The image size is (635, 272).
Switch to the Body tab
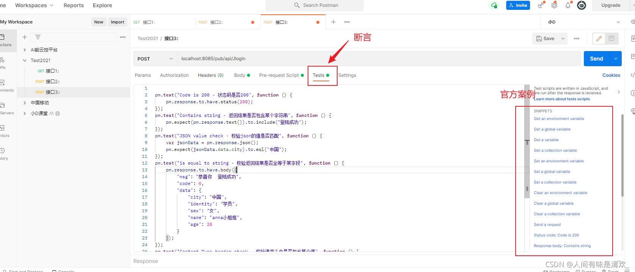[242, 75]
